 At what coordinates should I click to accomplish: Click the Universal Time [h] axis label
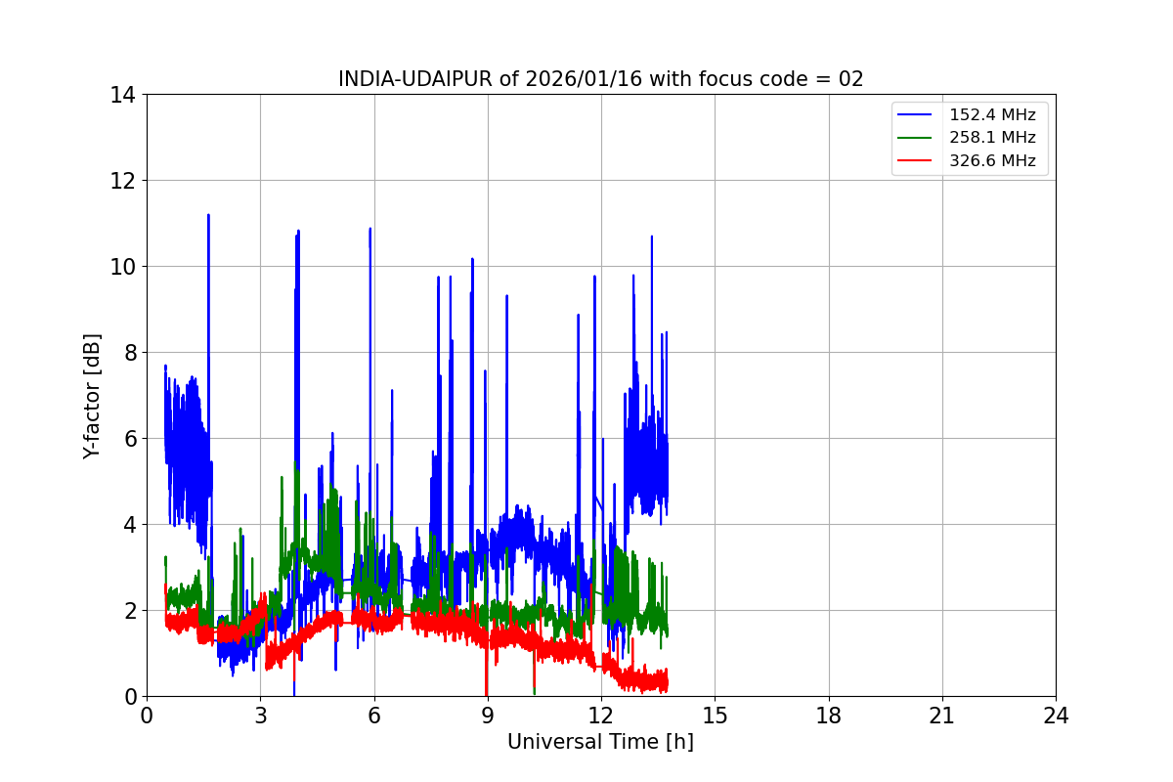[x=600, y=742]
